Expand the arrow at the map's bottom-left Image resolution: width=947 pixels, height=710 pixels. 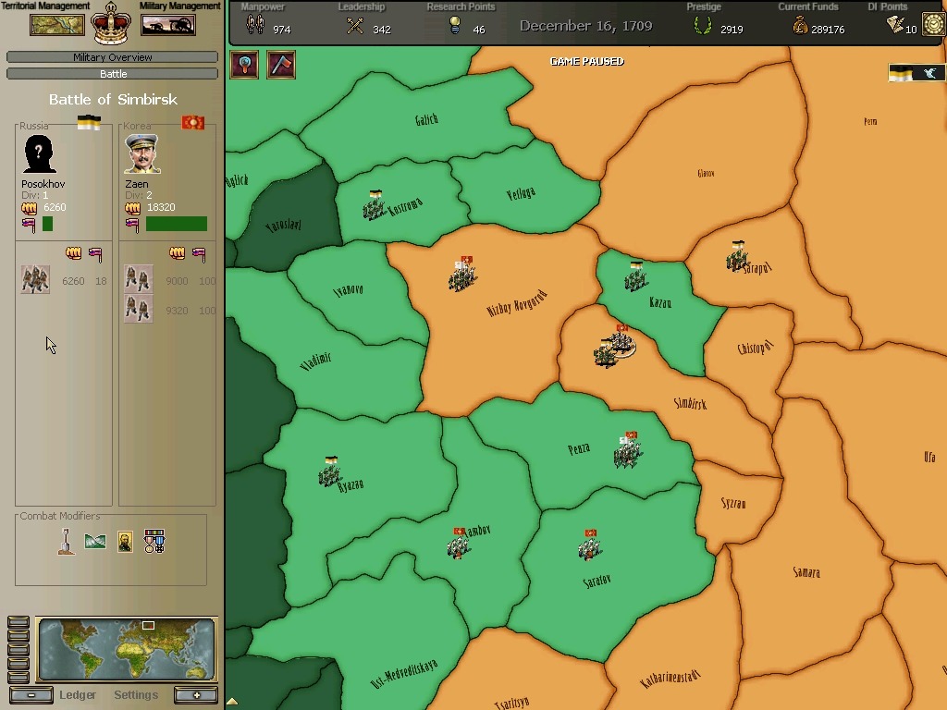pyautogui.click(x=232, y=702)
